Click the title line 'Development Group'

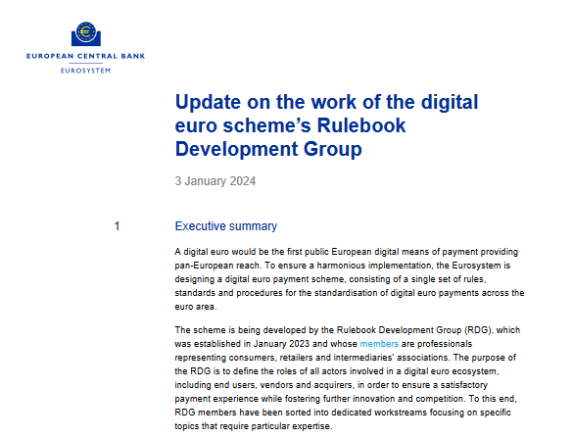pyautogui.click(x=268, y=149)
